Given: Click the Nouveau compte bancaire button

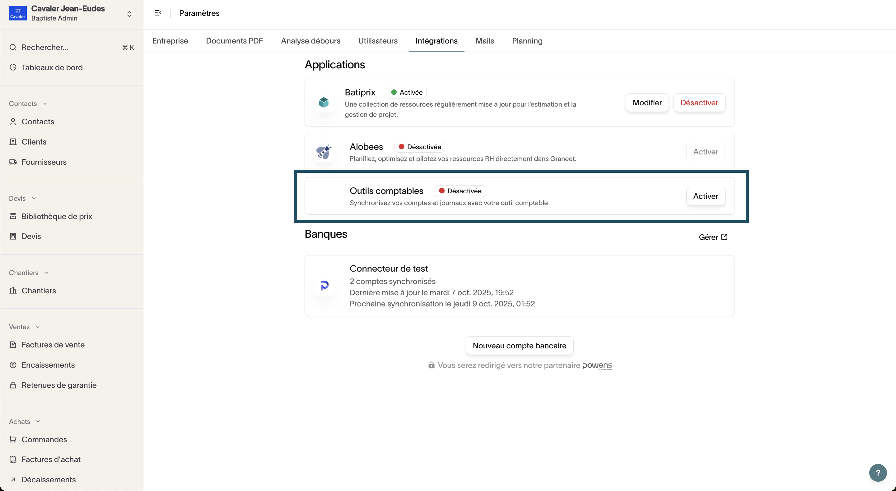Looking at the screenshot, I should (x=519, y=345).
